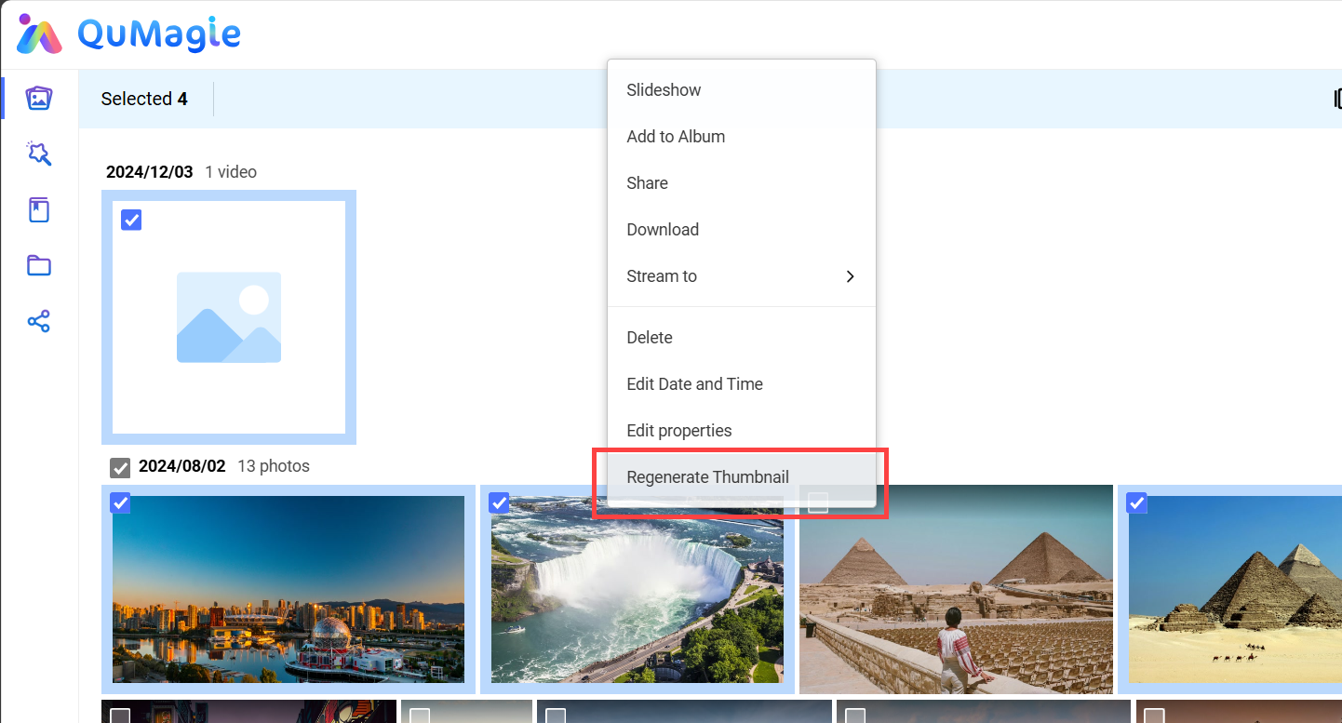Open the AI search sidebar icon

pos(38,154)
